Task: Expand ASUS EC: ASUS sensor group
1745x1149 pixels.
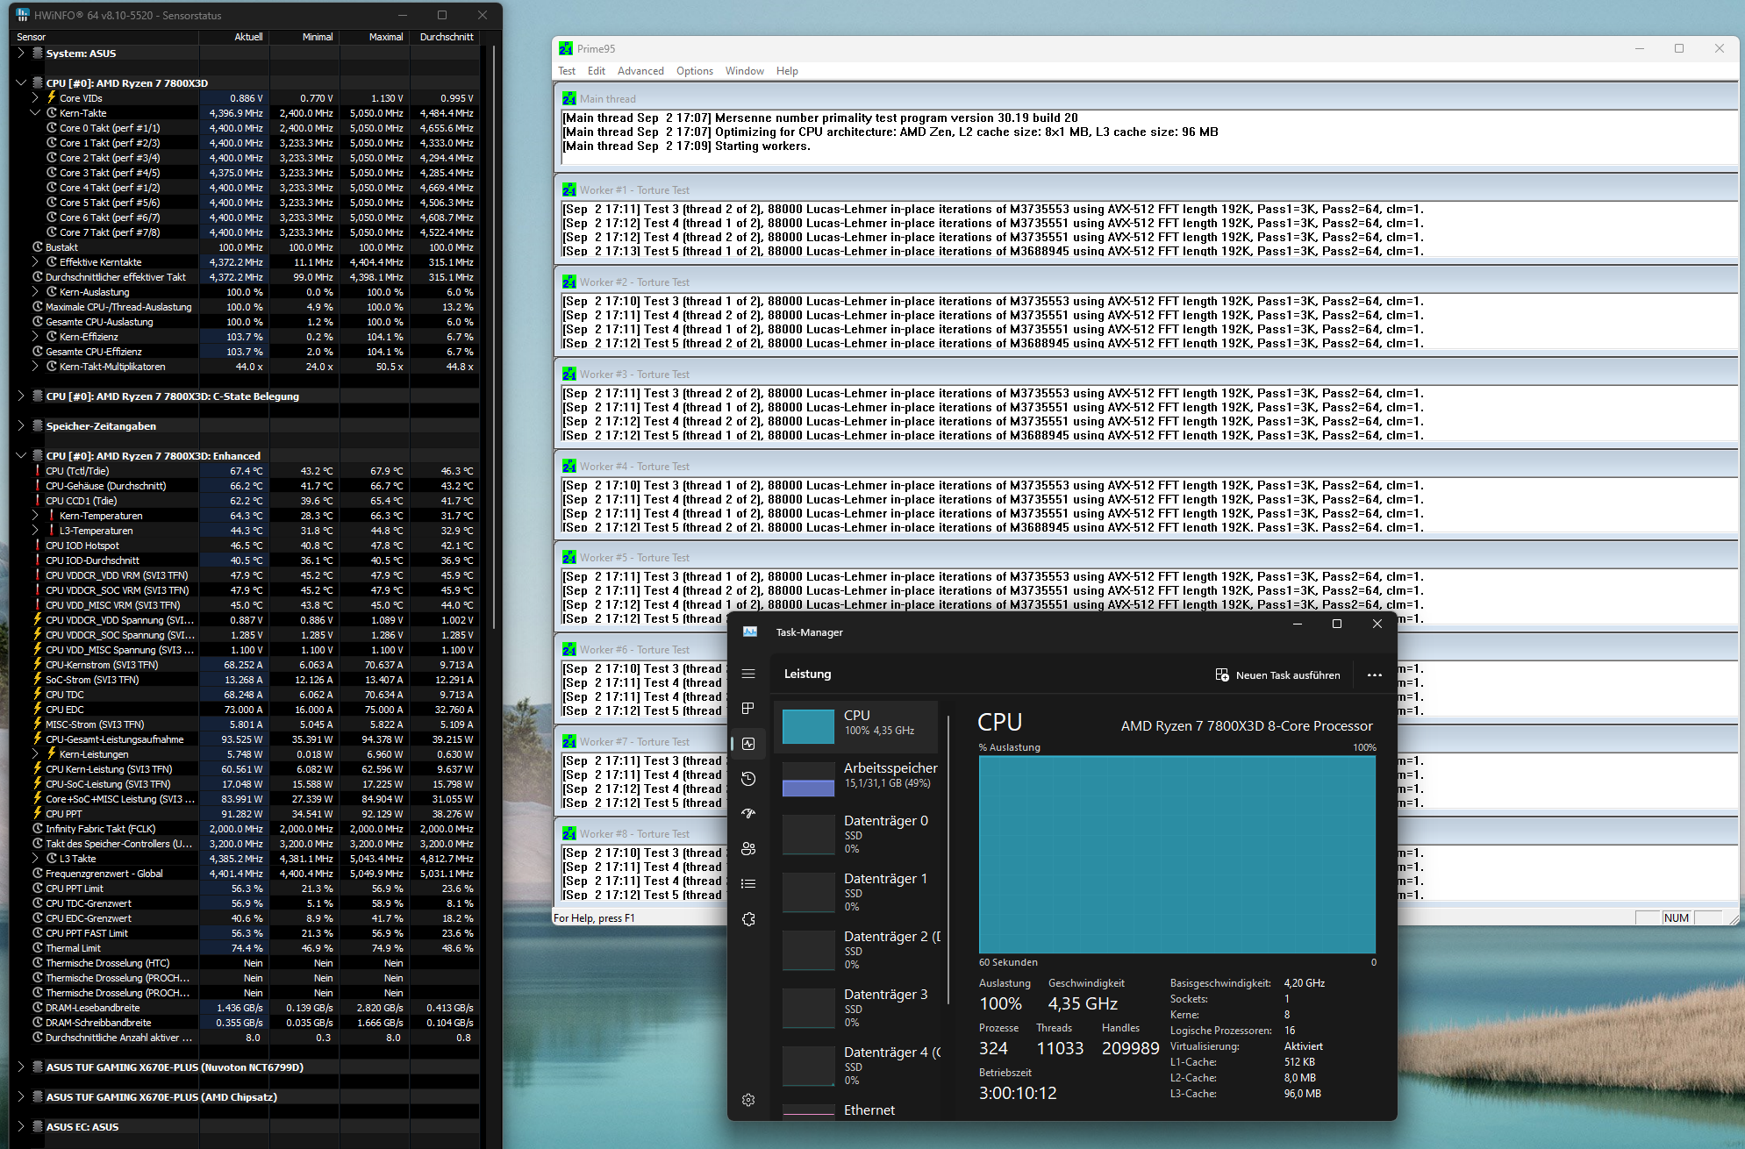Action: (21, 1127)
